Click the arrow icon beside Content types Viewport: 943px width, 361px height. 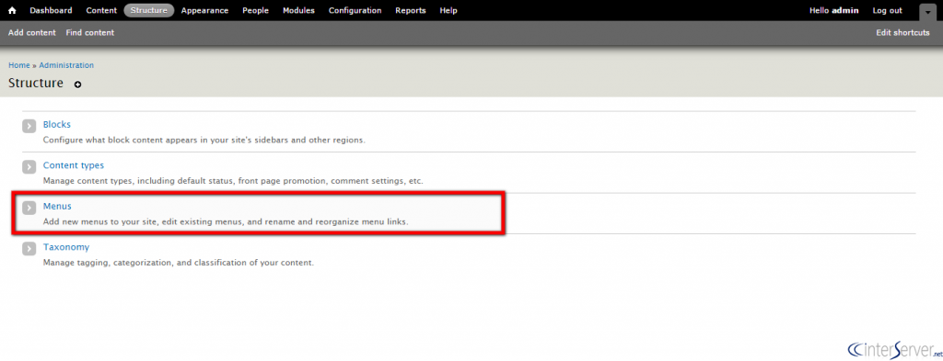[29, 166]
